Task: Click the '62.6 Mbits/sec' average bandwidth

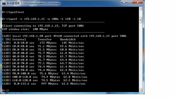Action: [74, 84]
